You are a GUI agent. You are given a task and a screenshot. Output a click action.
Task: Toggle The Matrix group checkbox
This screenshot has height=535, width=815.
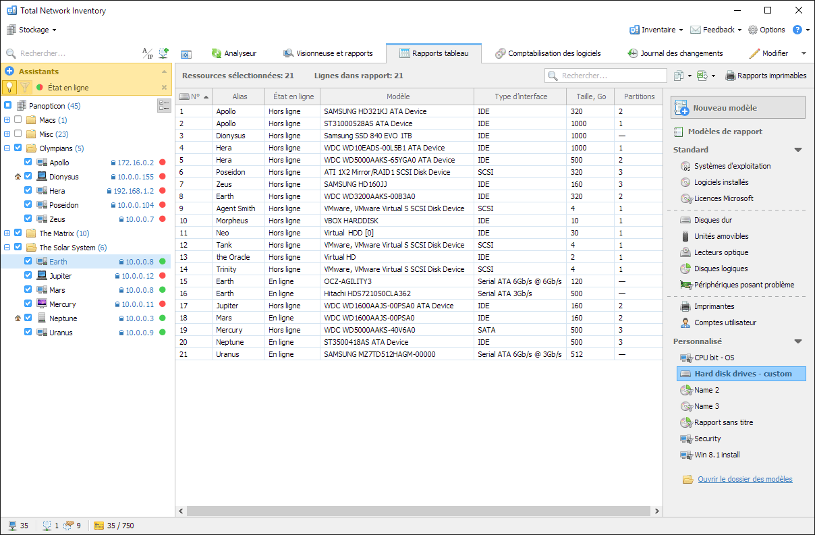coord(18,233)
